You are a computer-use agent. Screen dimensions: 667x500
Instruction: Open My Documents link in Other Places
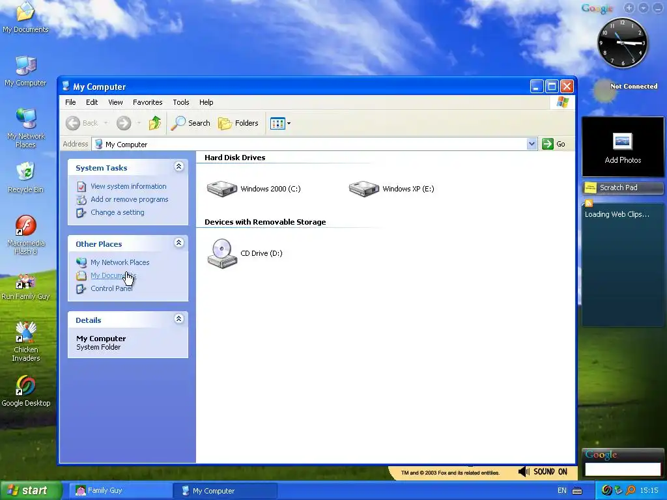(113, 275)
